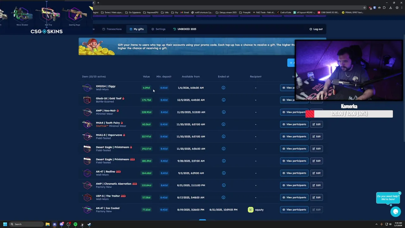
Task: Open the PRIMAL SPIRIT bookmark
Action: (x=353, y=12)
